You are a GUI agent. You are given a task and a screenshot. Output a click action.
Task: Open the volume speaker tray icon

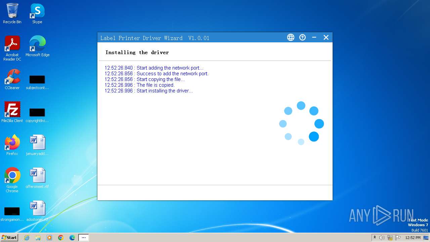(x=382, y=238)
